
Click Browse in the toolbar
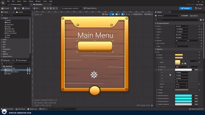(26, 8)
